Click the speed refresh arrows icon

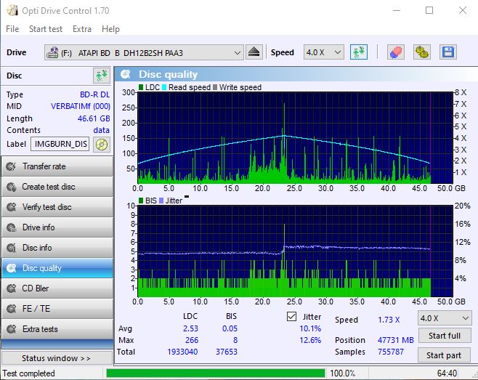tap(358, 52)
